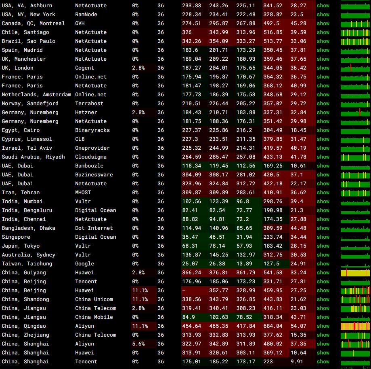Click the 684.04 worst latency value
Image resolution: width=371 pixels, height=369 pixels.
273,326
